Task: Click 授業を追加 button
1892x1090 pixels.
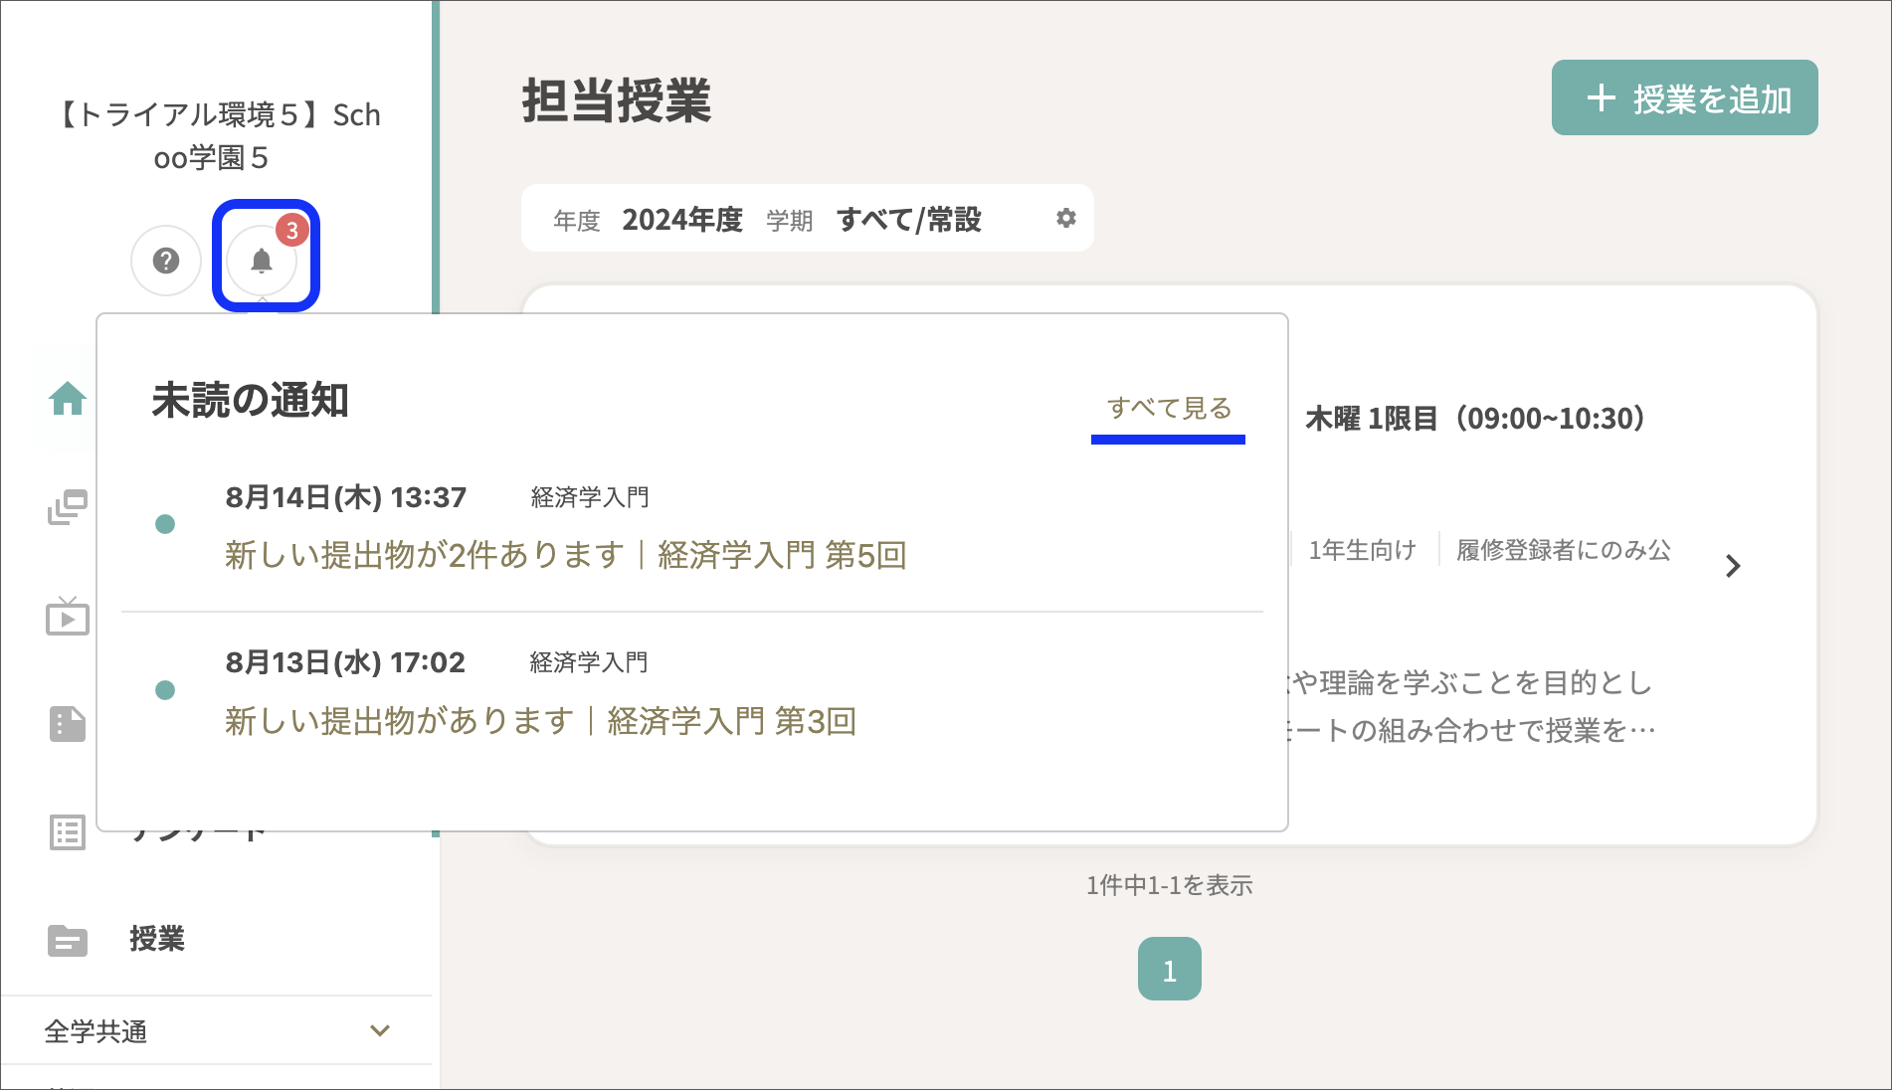Action: coord(1684,98)
